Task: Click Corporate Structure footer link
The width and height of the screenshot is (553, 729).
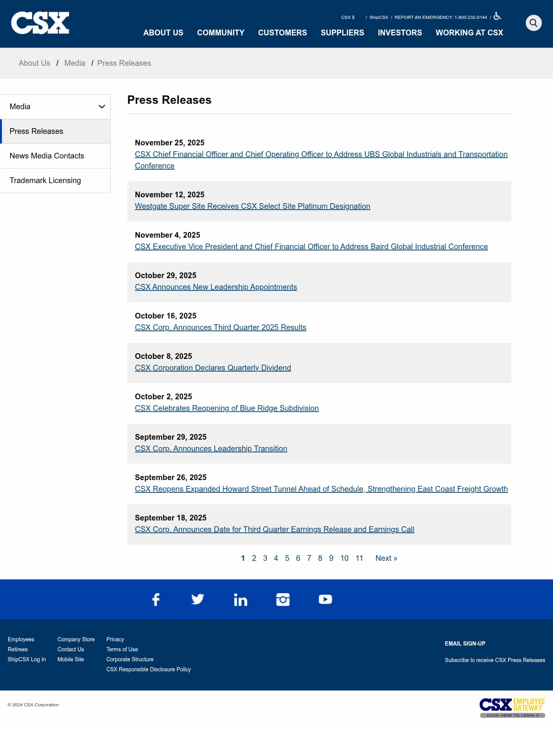Action: pyautogui.click(x=130, y=659)
